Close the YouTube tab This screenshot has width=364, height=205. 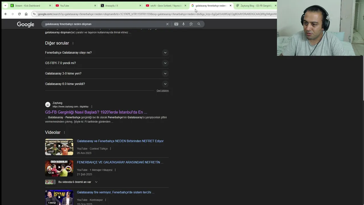tap(95, 5)
